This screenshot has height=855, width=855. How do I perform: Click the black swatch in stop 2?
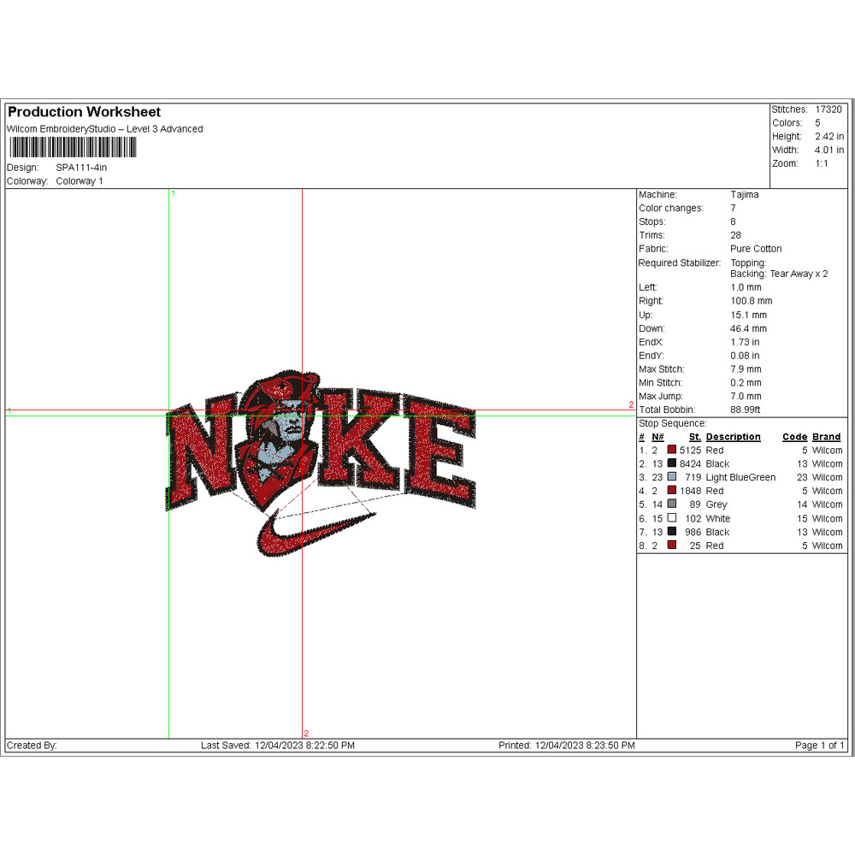pyautogui.click(x=671, y=463)
